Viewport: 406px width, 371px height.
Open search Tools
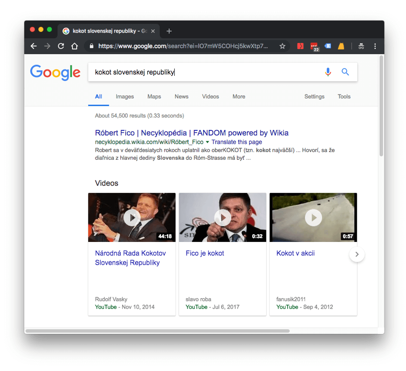(344, 96)
